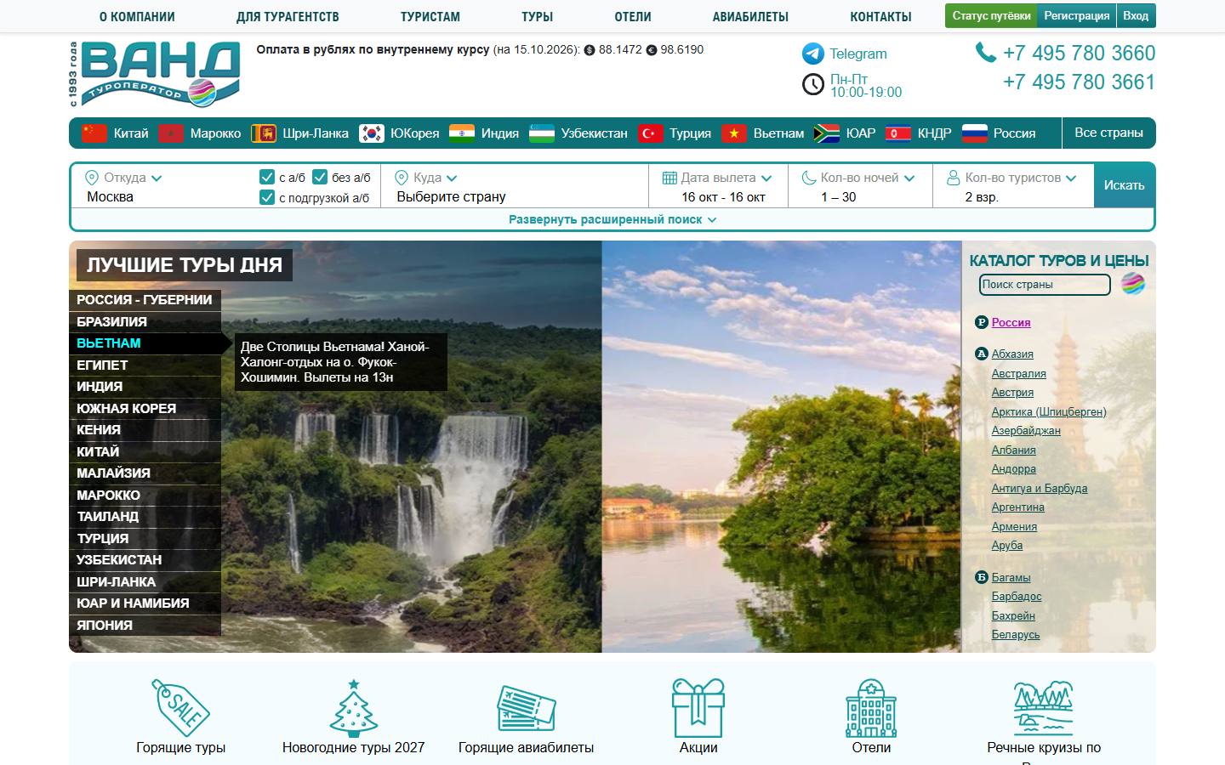Click the Turkey flag icon
Viewport: 1225px width, 765px height.
point(651,133)
